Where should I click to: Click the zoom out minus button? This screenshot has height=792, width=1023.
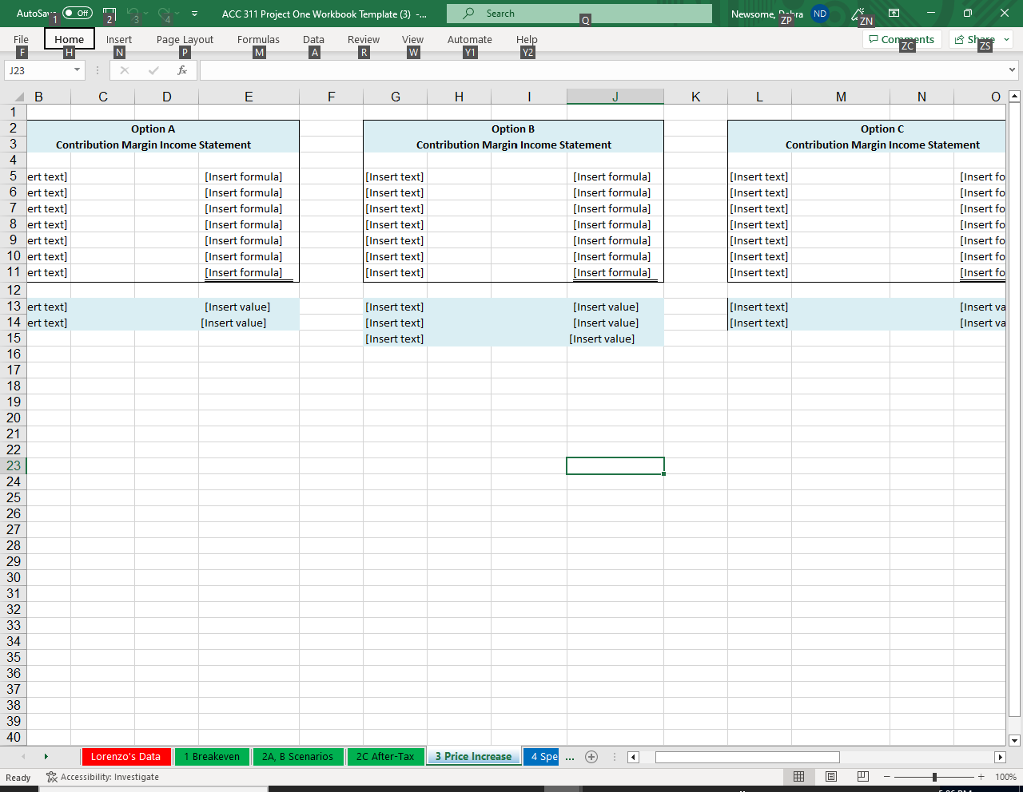(886, 777)
